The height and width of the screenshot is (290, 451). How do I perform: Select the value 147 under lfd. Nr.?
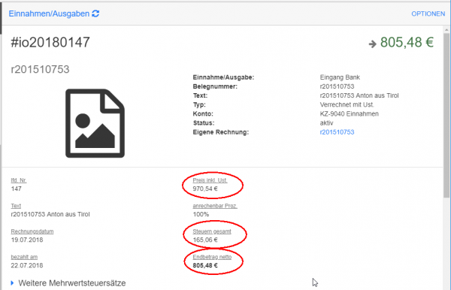[16, 189]
